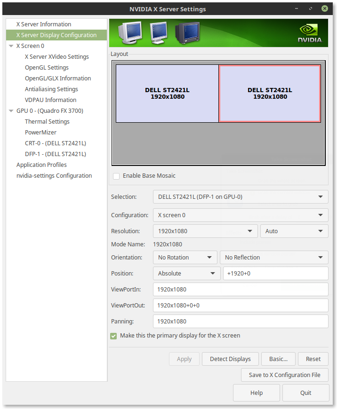Open Antialiasing Settings page

[x=51, y=89]
